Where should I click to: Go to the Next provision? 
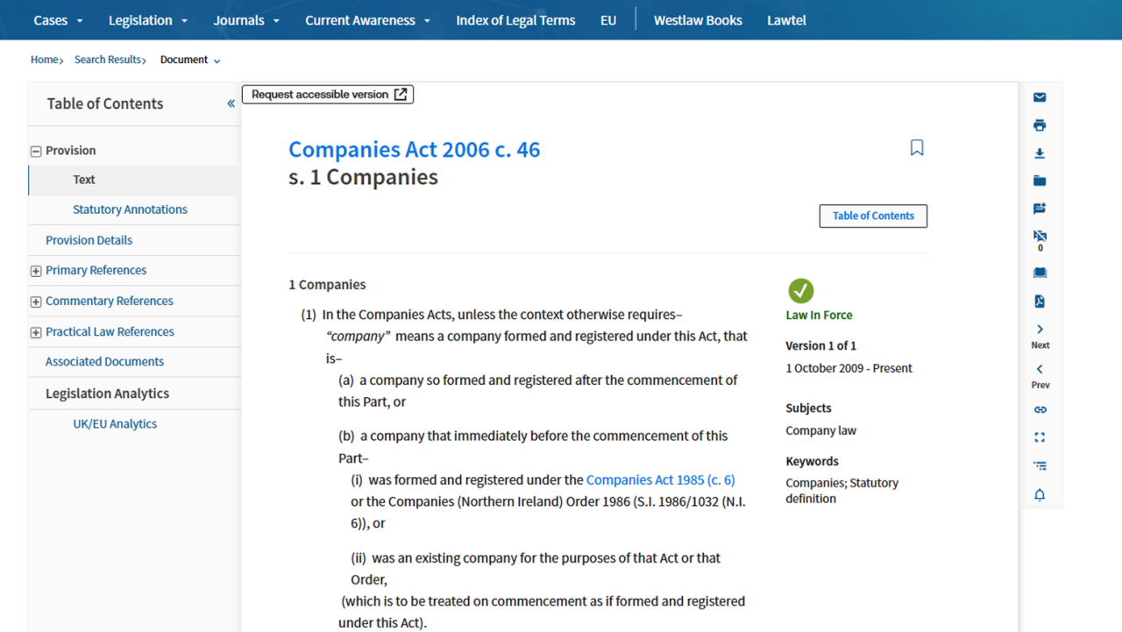(x=1040, y=335)
